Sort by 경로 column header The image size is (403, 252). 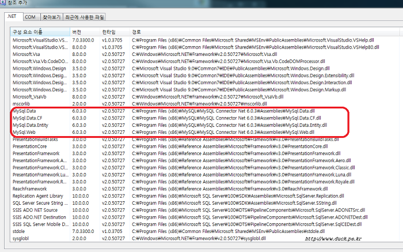(265, 32)
